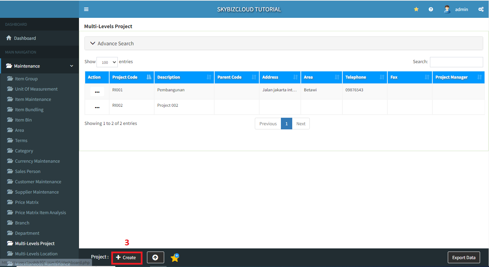This screenshot has height=267, width=489.
Task: Go to Dashboard in the sidebar
Action: pos(25,38)
